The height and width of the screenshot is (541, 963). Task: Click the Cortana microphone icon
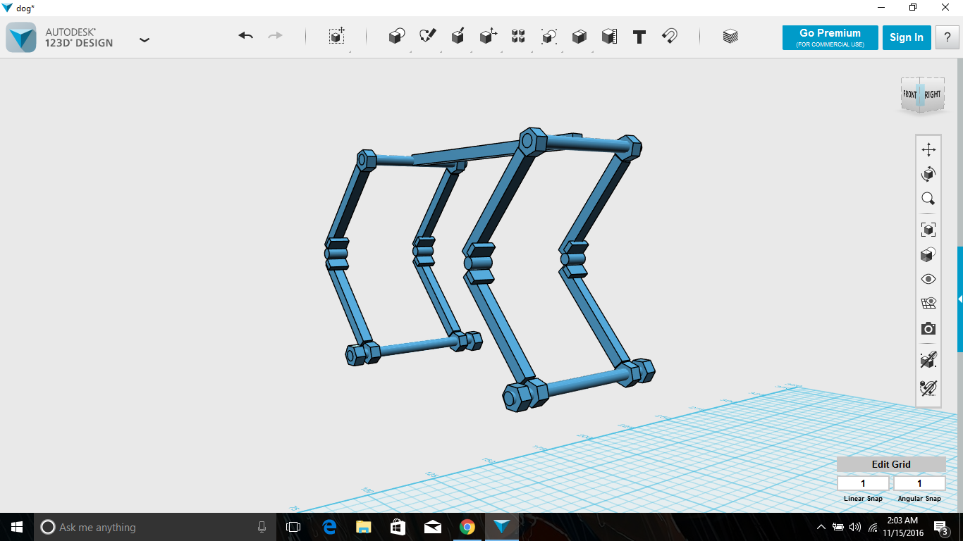tap(262, 527)
